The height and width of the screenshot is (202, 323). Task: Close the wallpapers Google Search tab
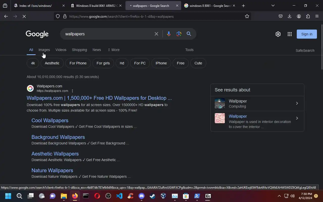pyautogui.click(x=177, y=6)
